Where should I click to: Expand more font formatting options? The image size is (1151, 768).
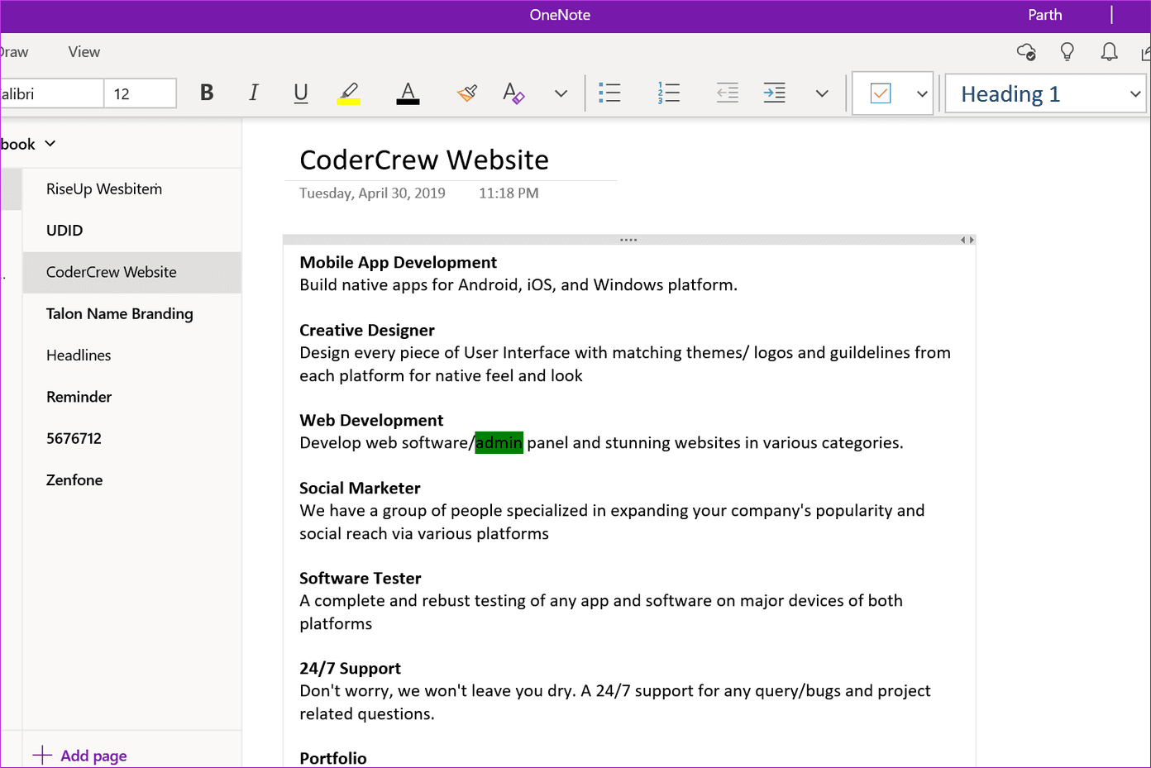click(x=561, y=93)
